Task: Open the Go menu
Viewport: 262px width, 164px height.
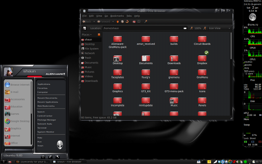Action: click(x=106, y=16)
